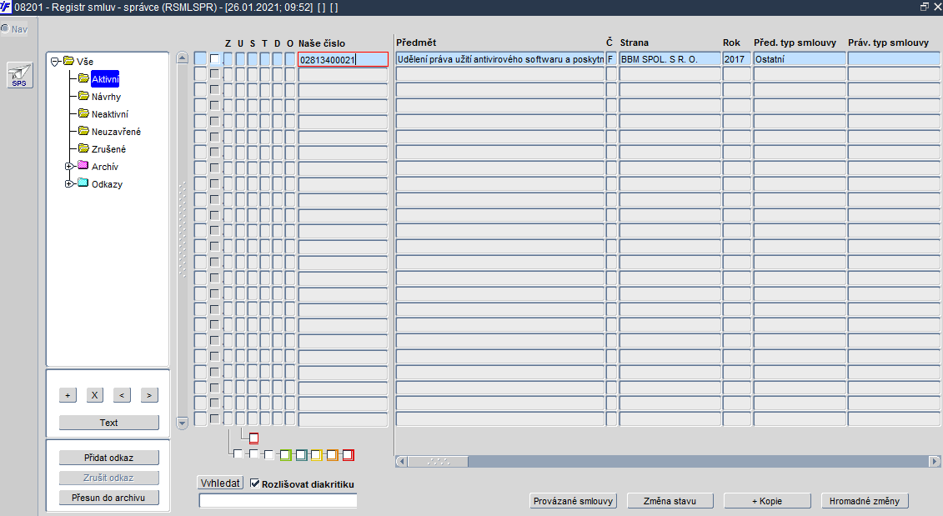Click Změna stavu button
Image resolution: width=943 pixels, height=516 pixels.
click(670, 500)
